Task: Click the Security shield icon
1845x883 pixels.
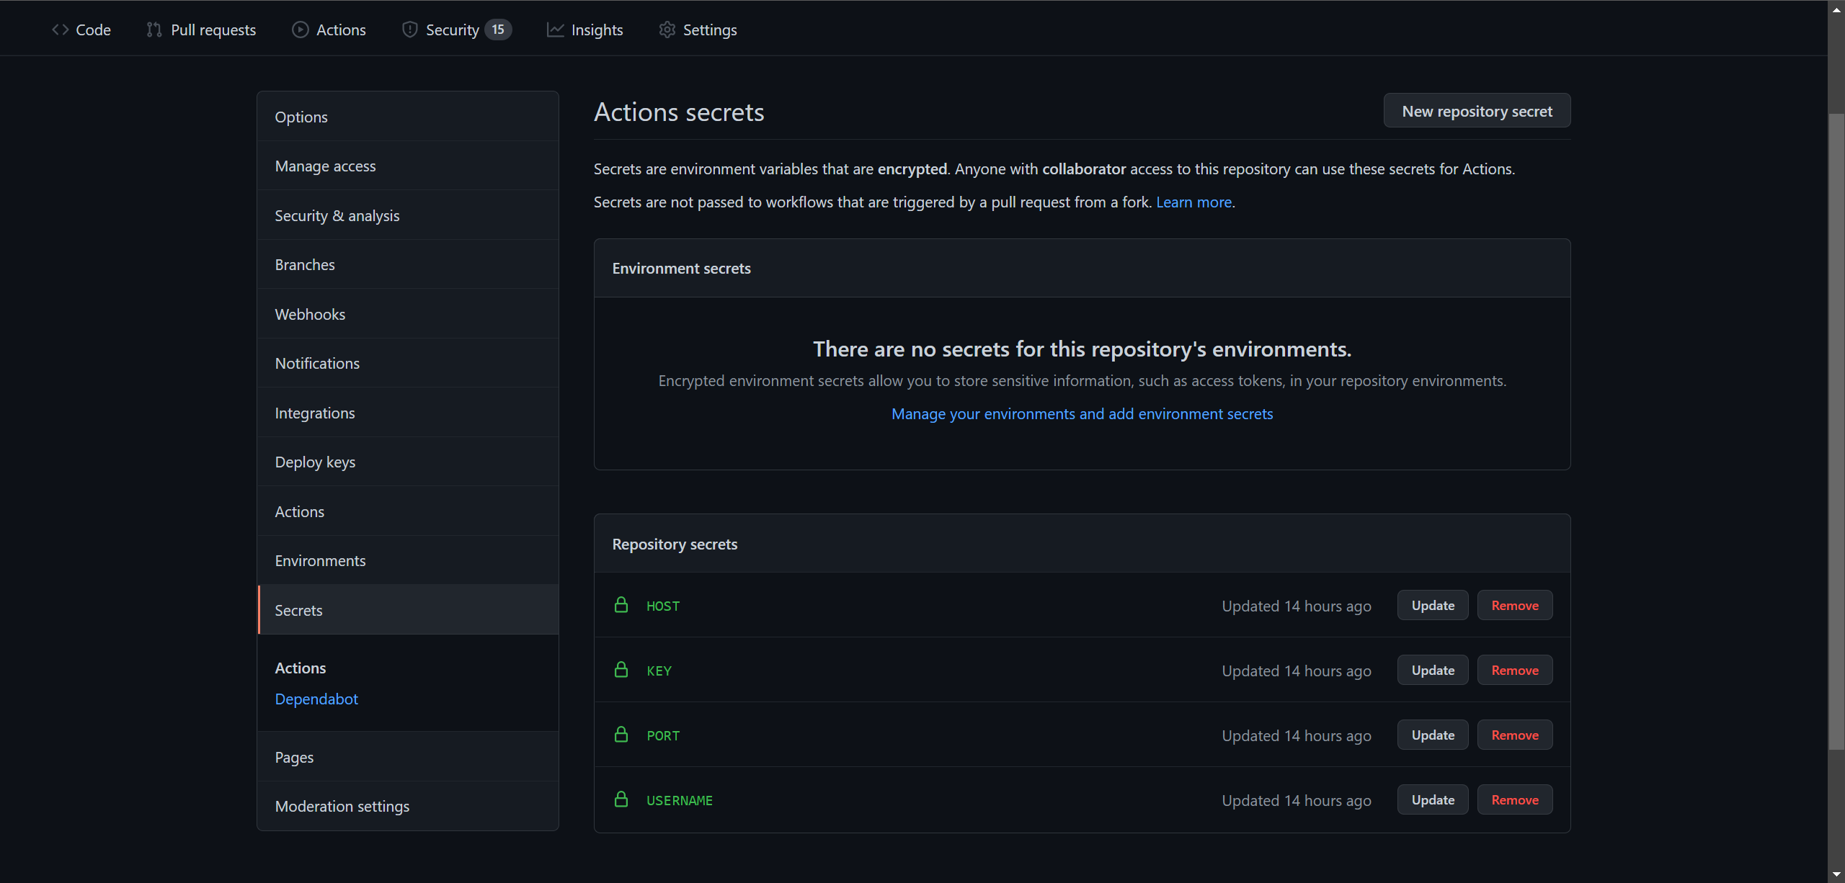Action: tap(409, 30)
